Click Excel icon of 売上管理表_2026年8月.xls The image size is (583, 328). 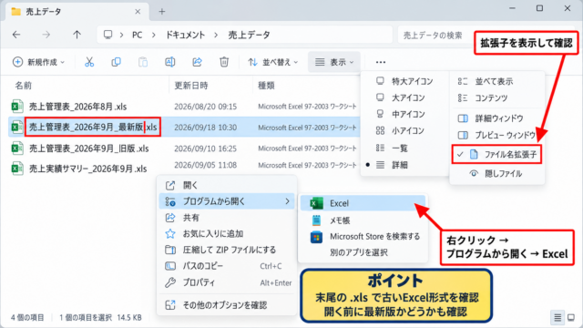pyautogui.click(x=16, y=107)
